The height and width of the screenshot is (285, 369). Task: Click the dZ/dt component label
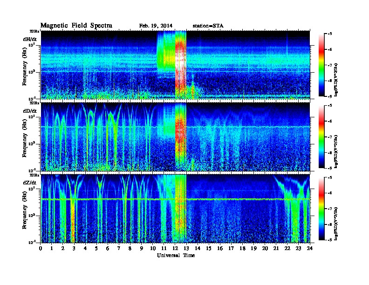[30, 183]
